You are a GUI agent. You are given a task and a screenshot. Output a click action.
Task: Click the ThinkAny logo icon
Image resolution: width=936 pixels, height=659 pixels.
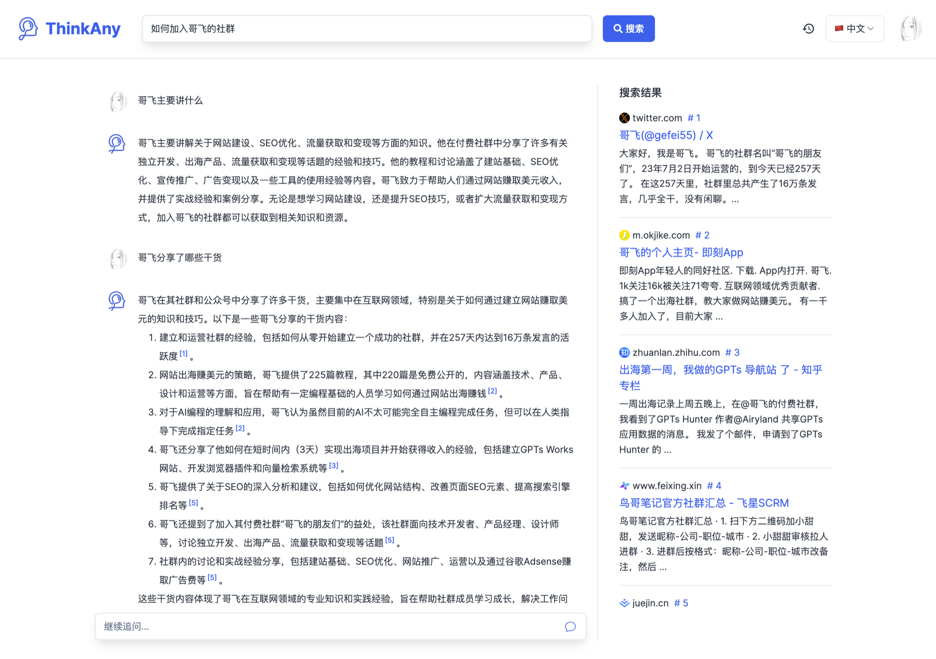(x=28, y=29)
